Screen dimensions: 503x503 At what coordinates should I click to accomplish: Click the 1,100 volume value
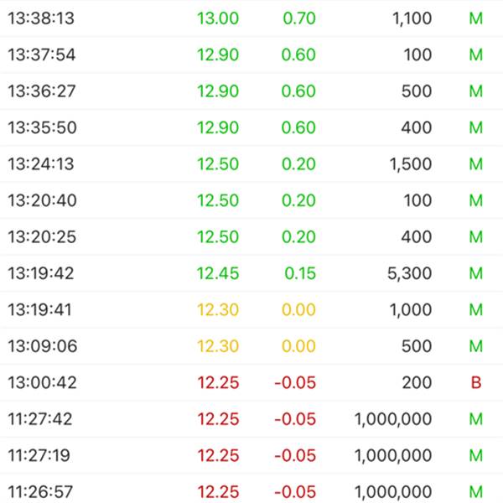pyautogui.click(x=411, y=18)
